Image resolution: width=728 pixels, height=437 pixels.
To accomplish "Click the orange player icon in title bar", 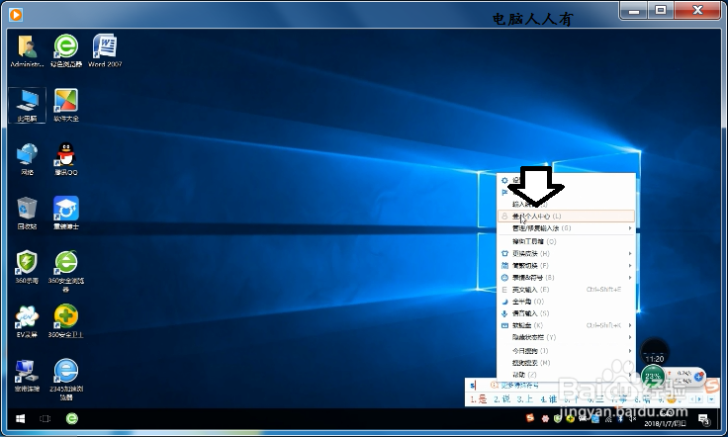I will 15,15.
